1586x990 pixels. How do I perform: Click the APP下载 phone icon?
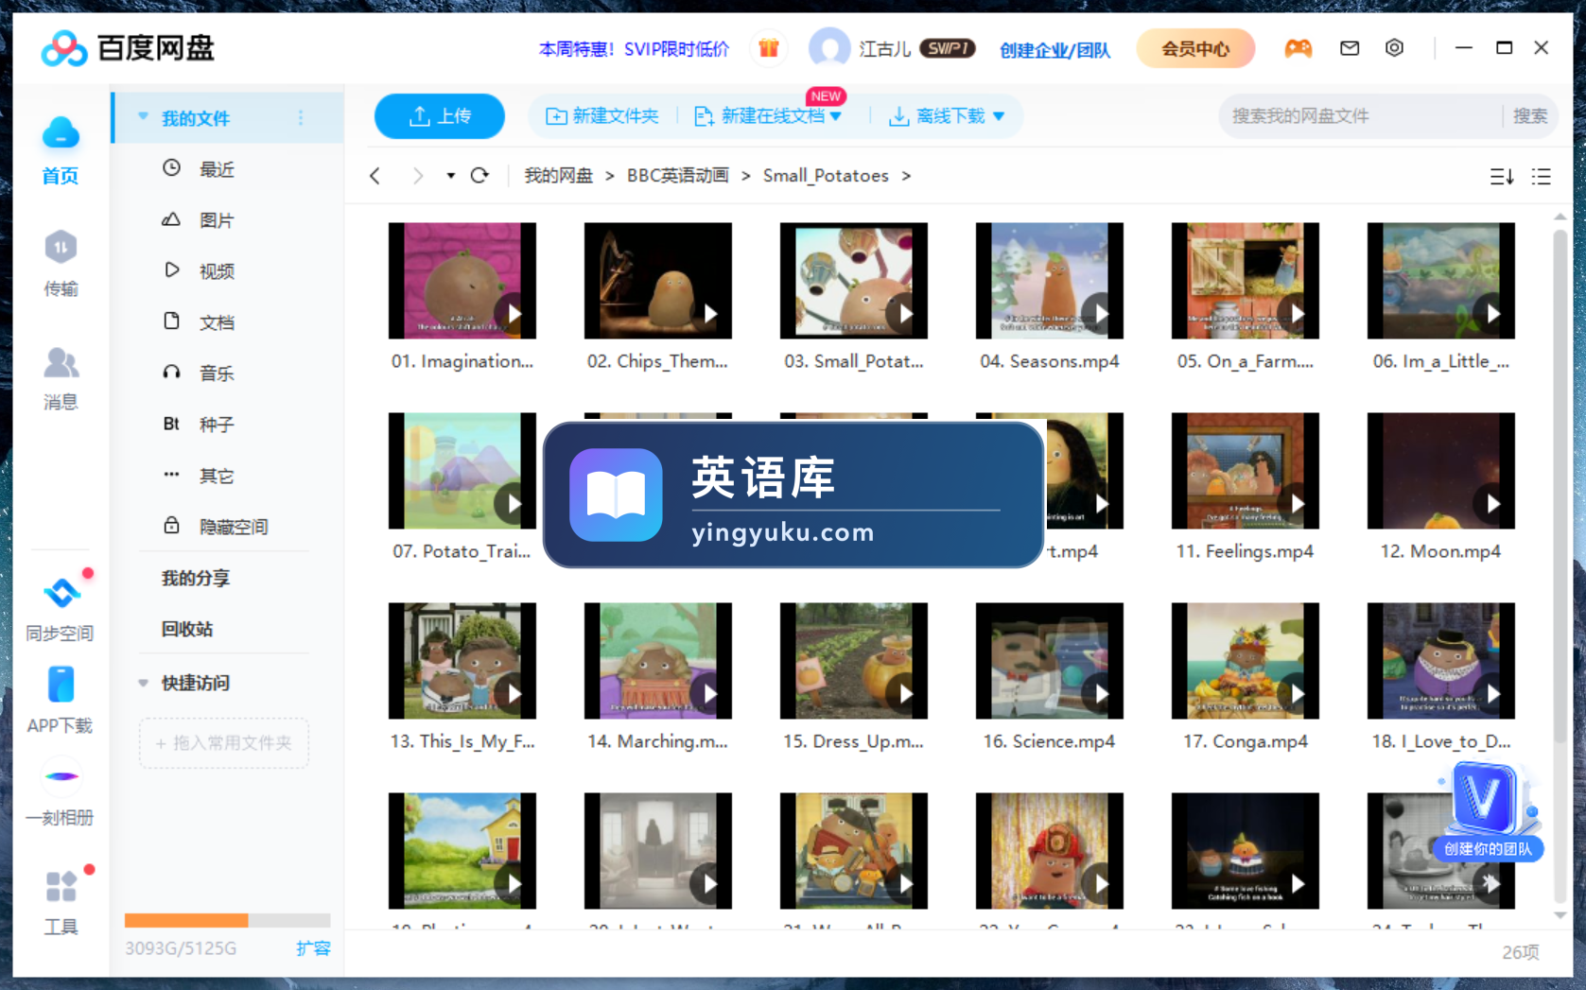click(61, 684)
